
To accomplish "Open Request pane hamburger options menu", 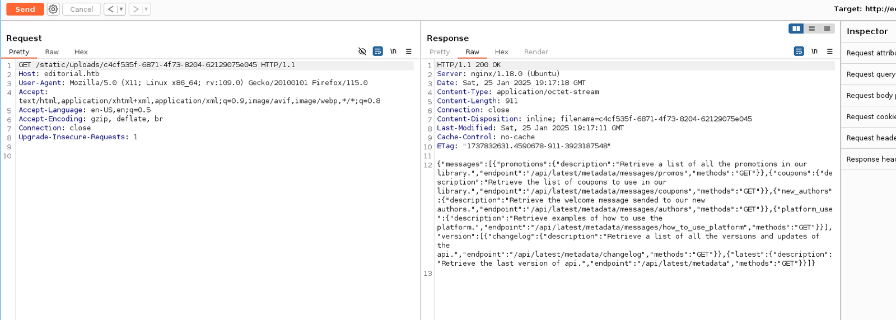I will (x=409, y=51).
